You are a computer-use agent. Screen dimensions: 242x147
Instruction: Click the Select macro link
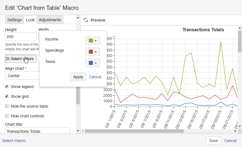coord(14,141)
